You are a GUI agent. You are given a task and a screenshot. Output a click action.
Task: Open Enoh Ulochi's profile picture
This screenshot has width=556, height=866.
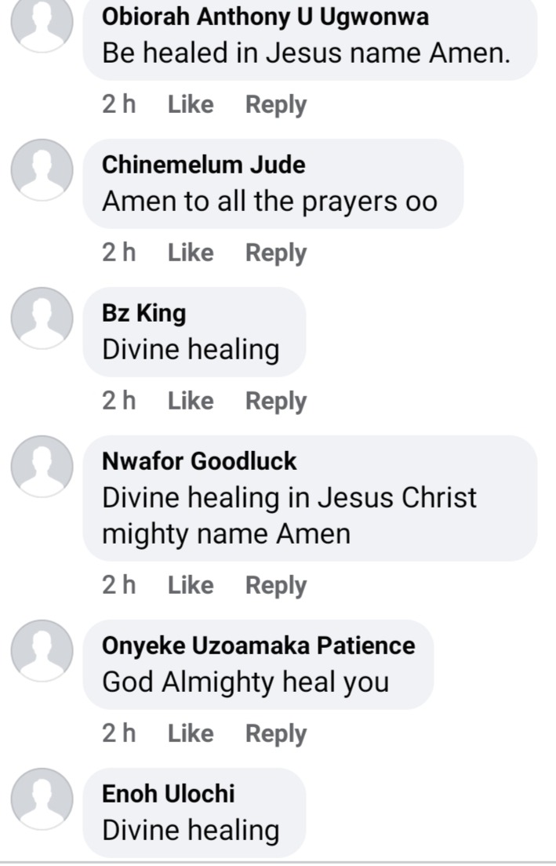click(42, 799)
